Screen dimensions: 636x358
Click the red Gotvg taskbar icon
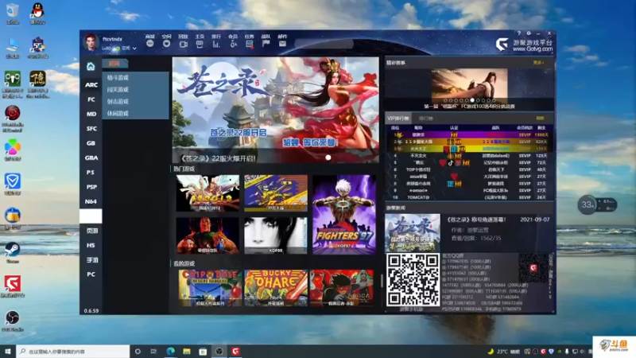point(235,352)
